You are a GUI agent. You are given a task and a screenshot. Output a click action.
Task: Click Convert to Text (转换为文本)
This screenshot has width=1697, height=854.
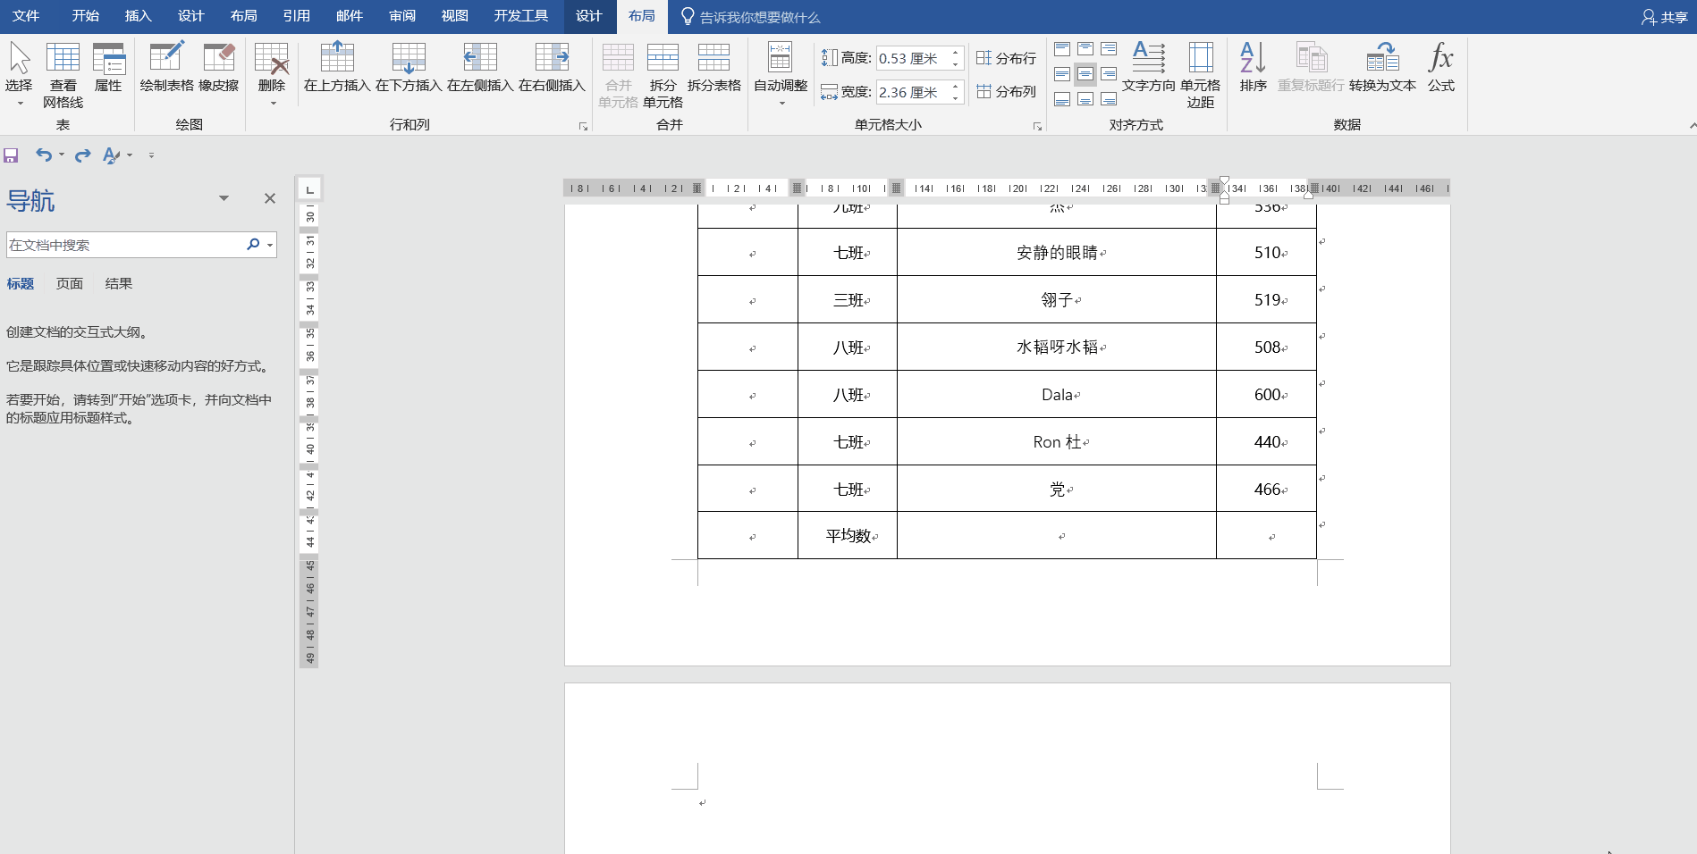coord(1382,67)
